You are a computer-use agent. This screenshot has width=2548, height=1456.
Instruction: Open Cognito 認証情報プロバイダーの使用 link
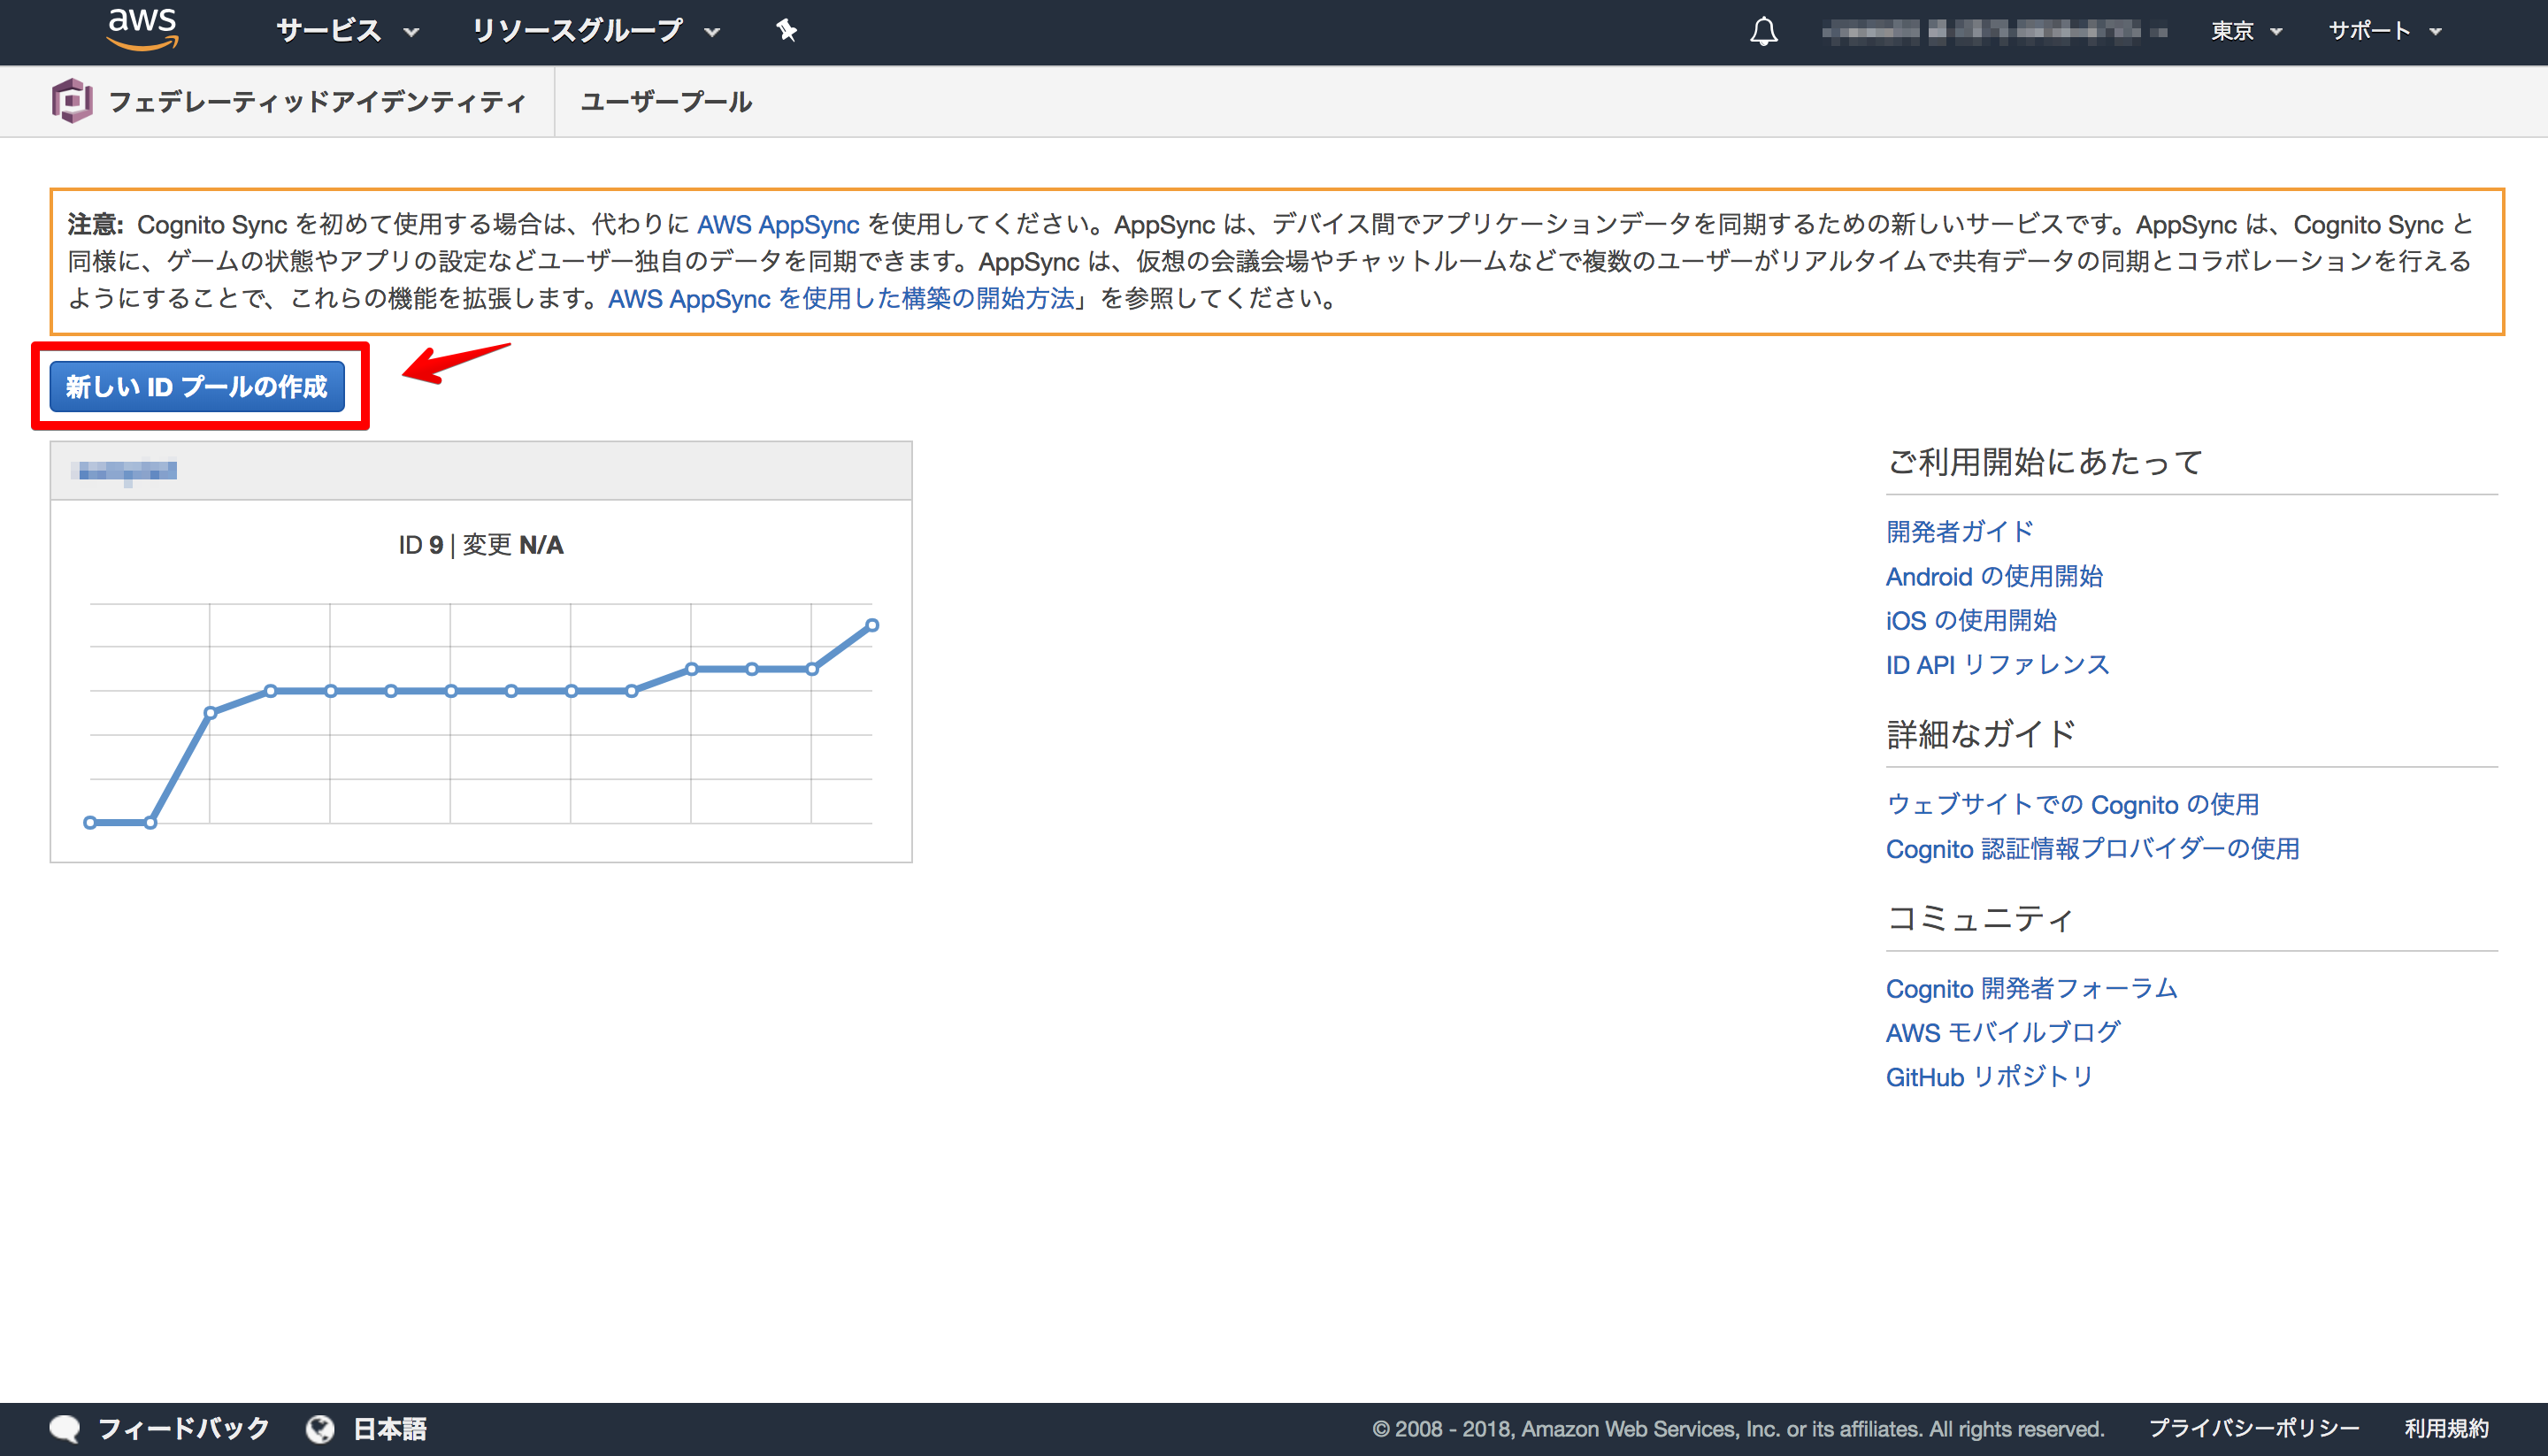click(x=2092, y=848)
